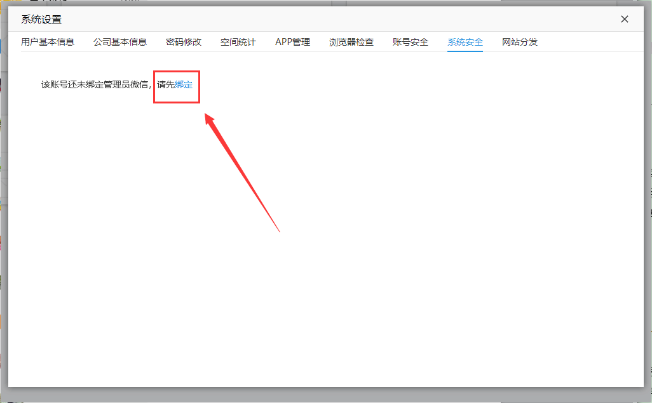Select the 空间统计 tab
Screen dimensions: 652x403
pyautogui.click(x=238, y=42)
